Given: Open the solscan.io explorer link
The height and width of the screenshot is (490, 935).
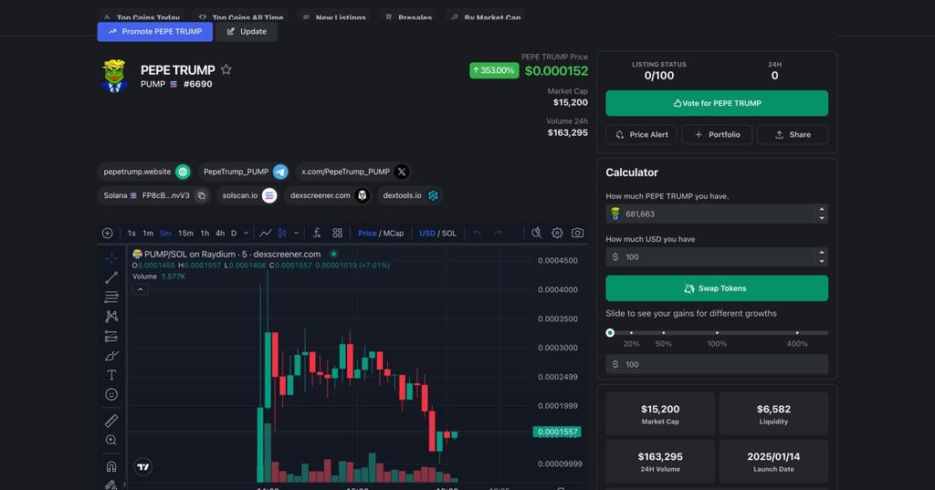Looking at the screenshot, I should (248, 195).
